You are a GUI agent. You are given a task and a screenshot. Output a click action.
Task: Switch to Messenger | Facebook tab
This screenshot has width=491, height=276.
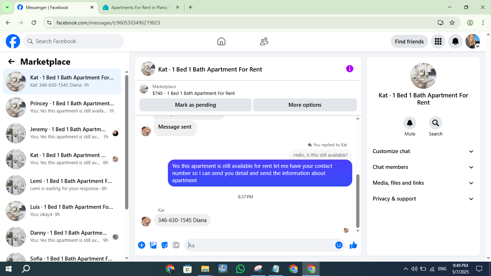tap(56, 7)
